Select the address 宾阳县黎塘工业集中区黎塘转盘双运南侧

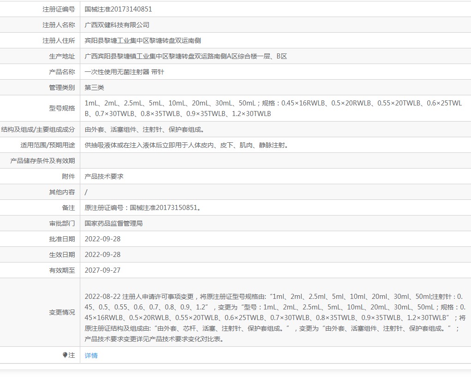click(143, 41)
